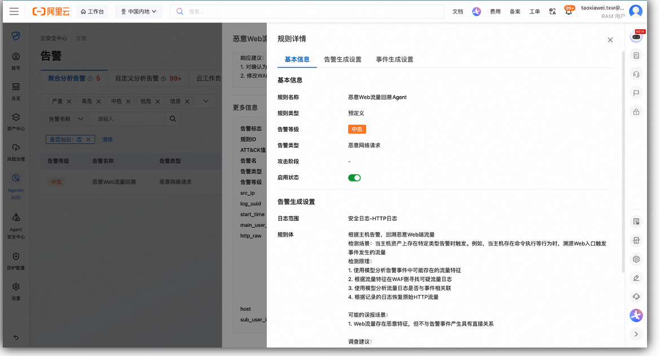Open 风险治理 in the left sidebar

coord(16,152)
